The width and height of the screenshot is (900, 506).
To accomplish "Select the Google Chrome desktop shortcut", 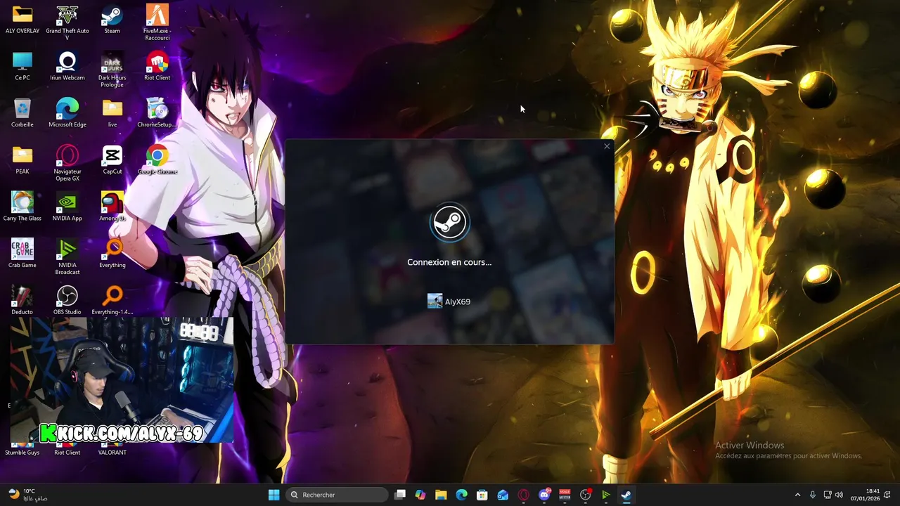I will click(x=157, y=160).
